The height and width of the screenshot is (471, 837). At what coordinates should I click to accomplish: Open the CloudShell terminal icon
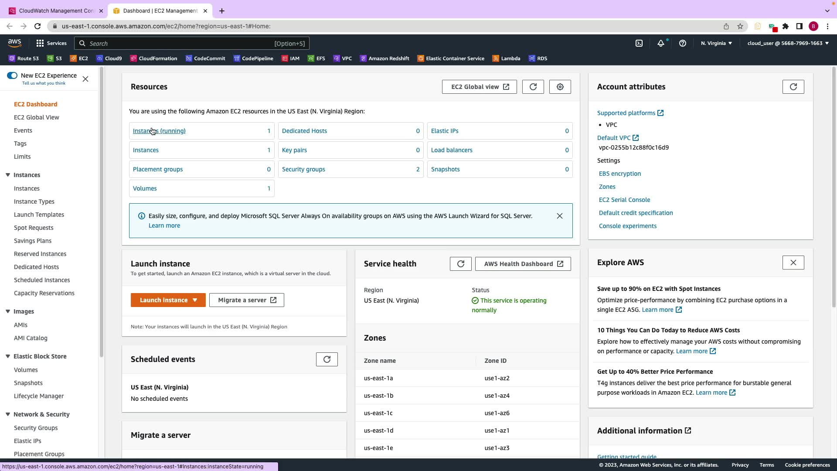639,43
